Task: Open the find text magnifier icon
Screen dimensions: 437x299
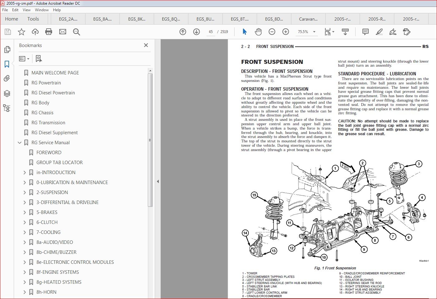Action: [76, 32]
